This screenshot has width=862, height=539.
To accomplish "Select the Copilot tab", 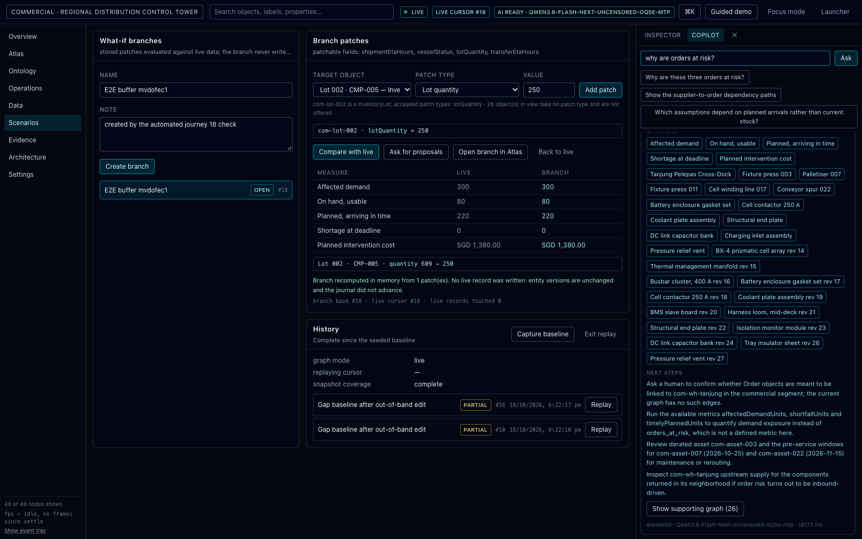I will coord(706,35).
